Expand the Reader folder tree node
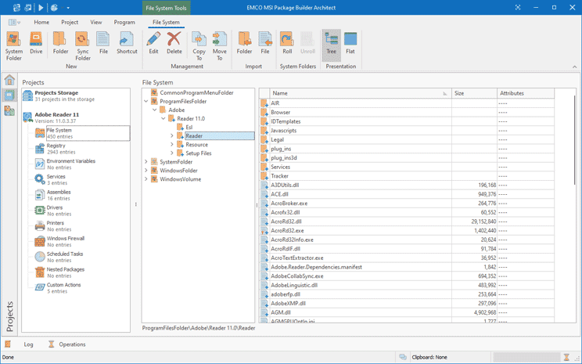582x364 pixels. coord(172,136)
